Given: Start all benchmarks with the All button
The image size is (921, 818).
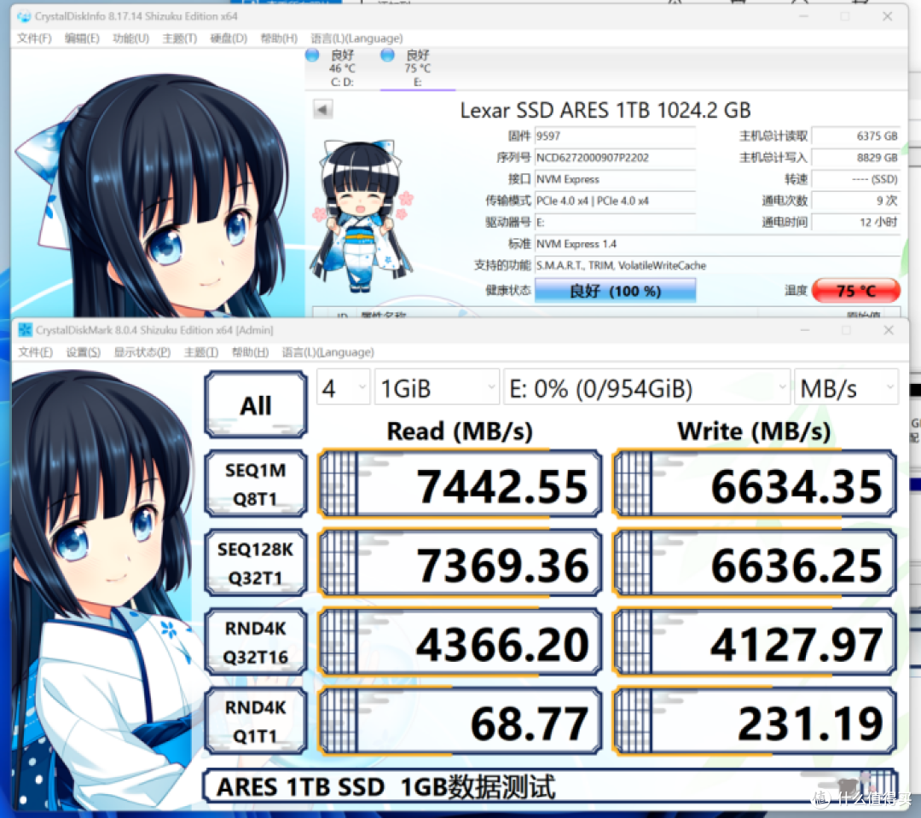Looking at the screenshot, I should click(256, 405).
